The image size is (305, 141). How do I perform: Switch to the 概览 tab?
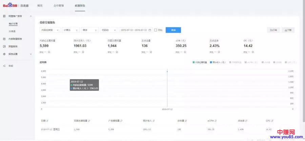(40, 6)
